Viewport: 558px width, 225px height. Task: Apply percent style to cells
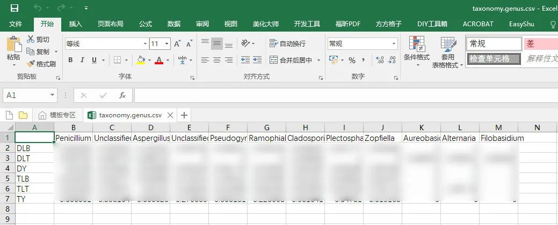(352, 61)
